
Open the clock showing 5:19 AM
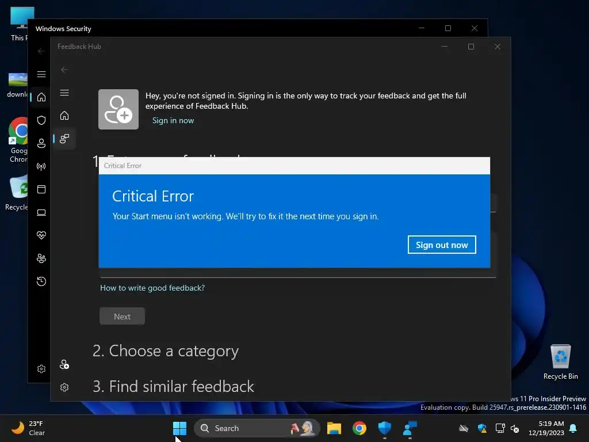pyautogui.click(x=546, y=428)
